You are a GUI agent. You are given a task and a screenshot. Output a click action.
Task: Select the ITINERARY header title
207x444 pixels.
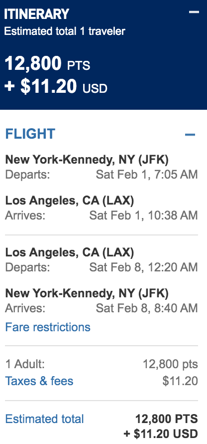pos(36,14)
